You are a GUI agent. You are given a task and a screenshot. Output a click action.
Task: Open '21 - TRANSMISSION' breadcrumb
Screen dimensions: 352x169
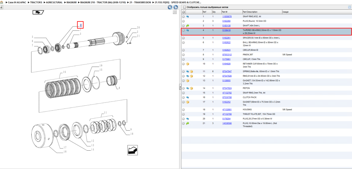point(140,2)
